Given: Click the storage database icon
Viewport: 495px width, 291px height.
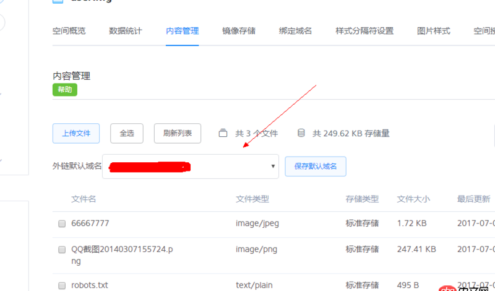Looking at the screenshot, I should pyautogui.click(x=301, y=133).
